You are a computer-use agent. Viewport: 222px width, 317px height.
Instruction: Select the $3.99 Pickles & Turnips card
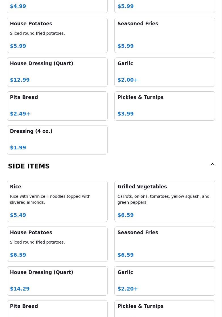(165, 106)
